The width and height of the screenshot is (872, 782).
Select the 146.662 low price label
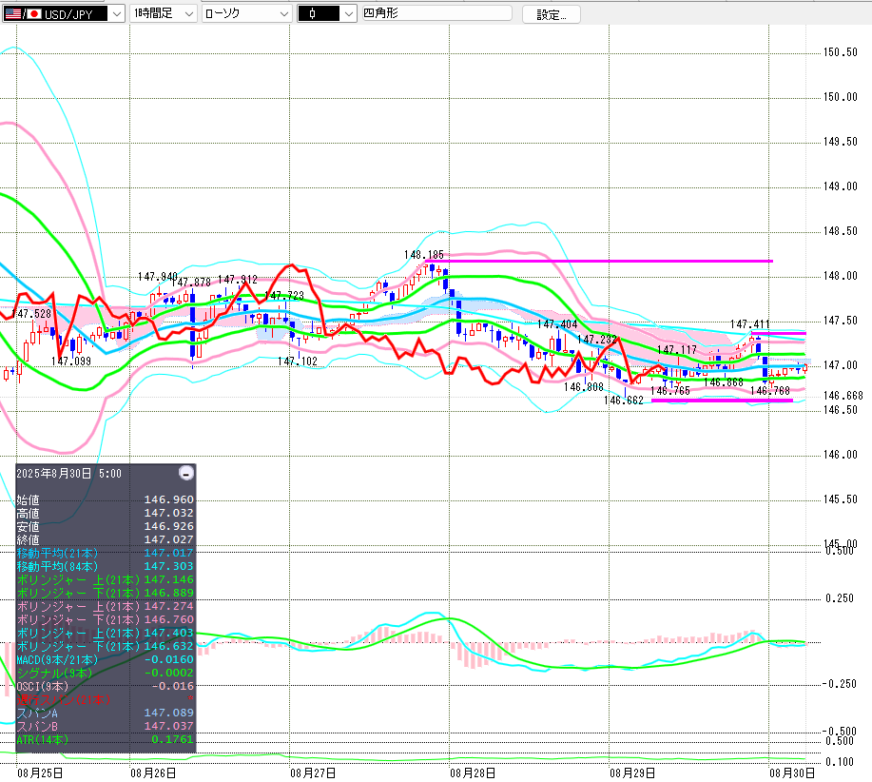click(x=624, y=401)
